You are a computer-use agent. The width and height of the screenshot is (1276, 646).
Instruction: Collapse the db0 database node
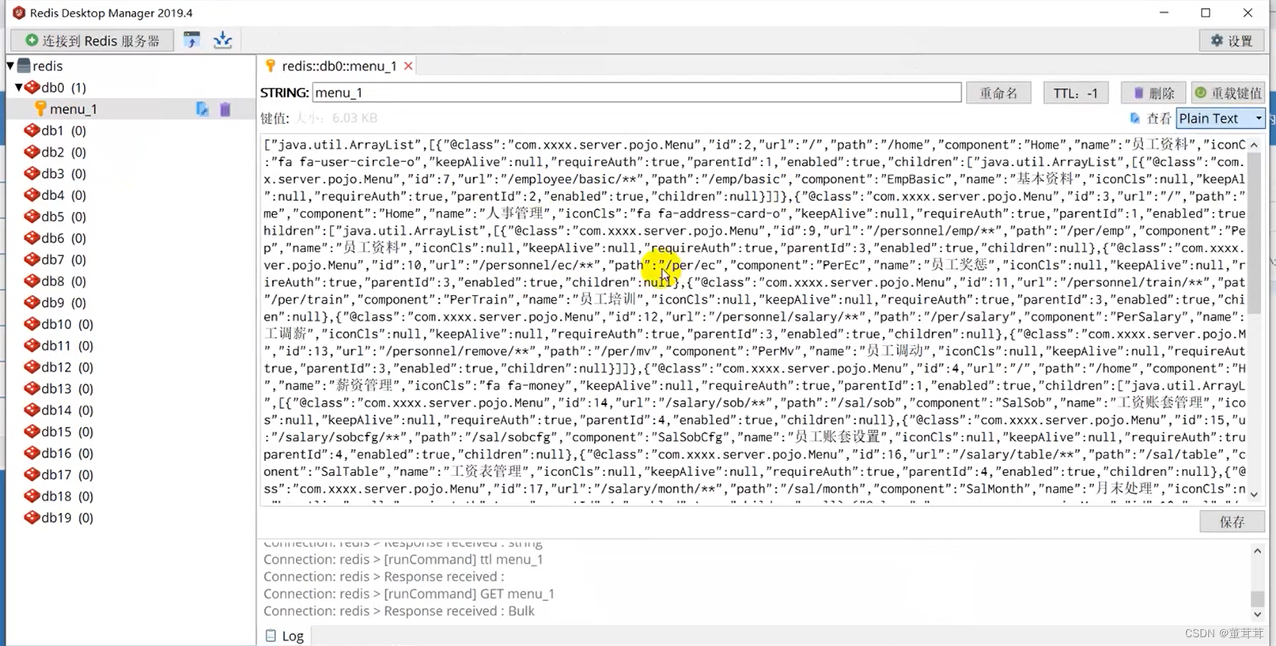click(x=18, y=87)
